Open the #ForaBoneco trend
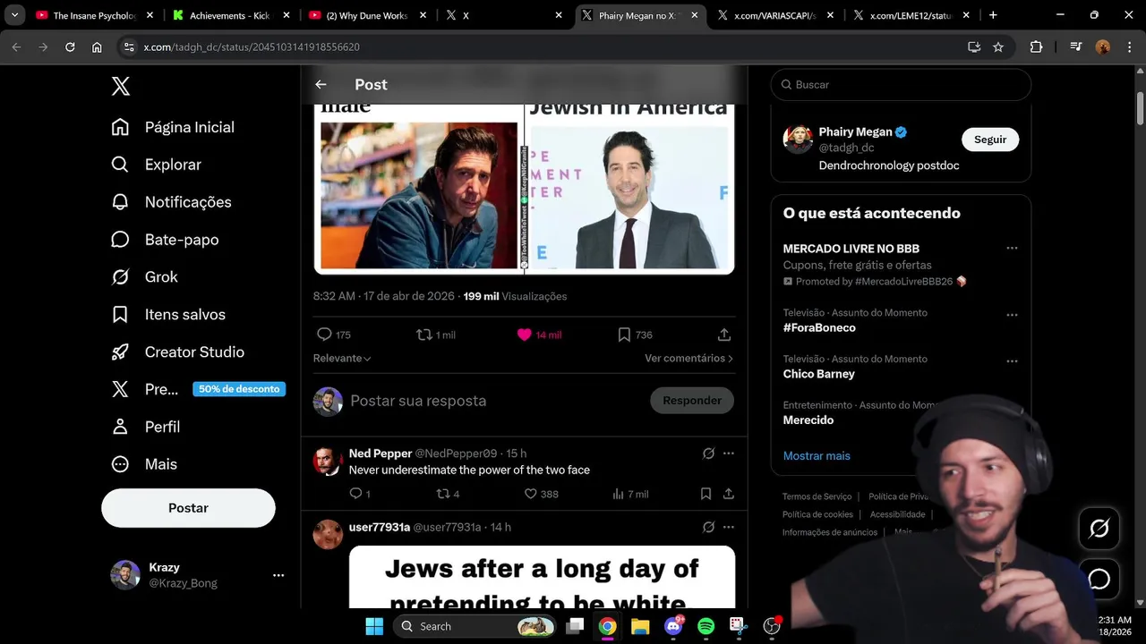Image resolution: width=1146 pixels, height=644 pixels. 819,327
